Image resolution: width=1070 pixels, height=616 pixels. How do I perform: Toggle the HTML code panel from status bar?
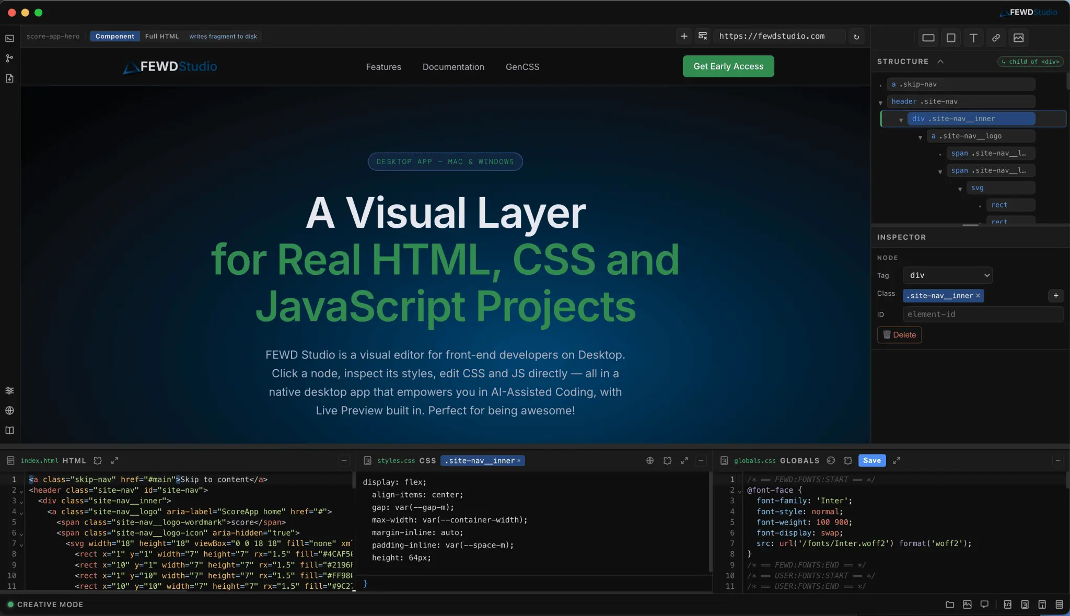point(1008,605)
